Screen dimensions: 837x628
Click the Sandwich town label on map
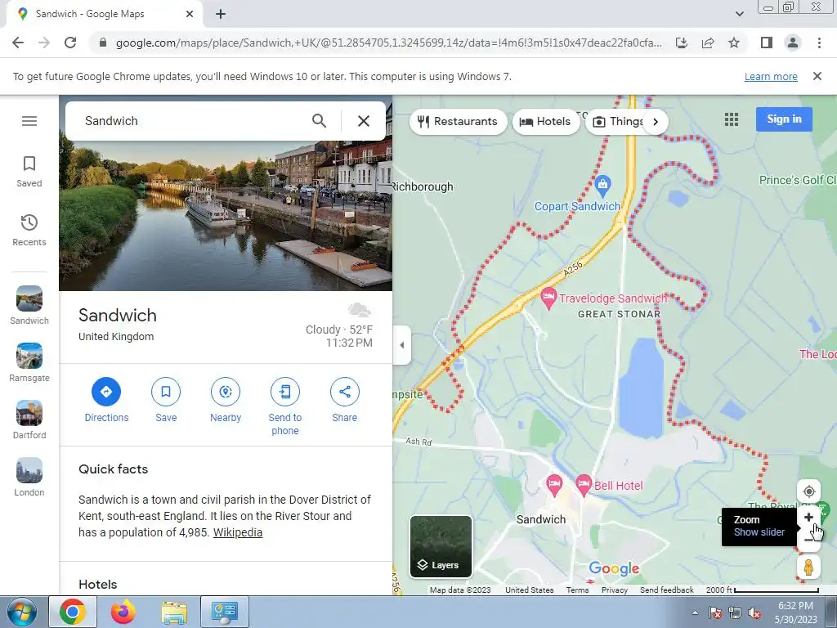(541, 519)
